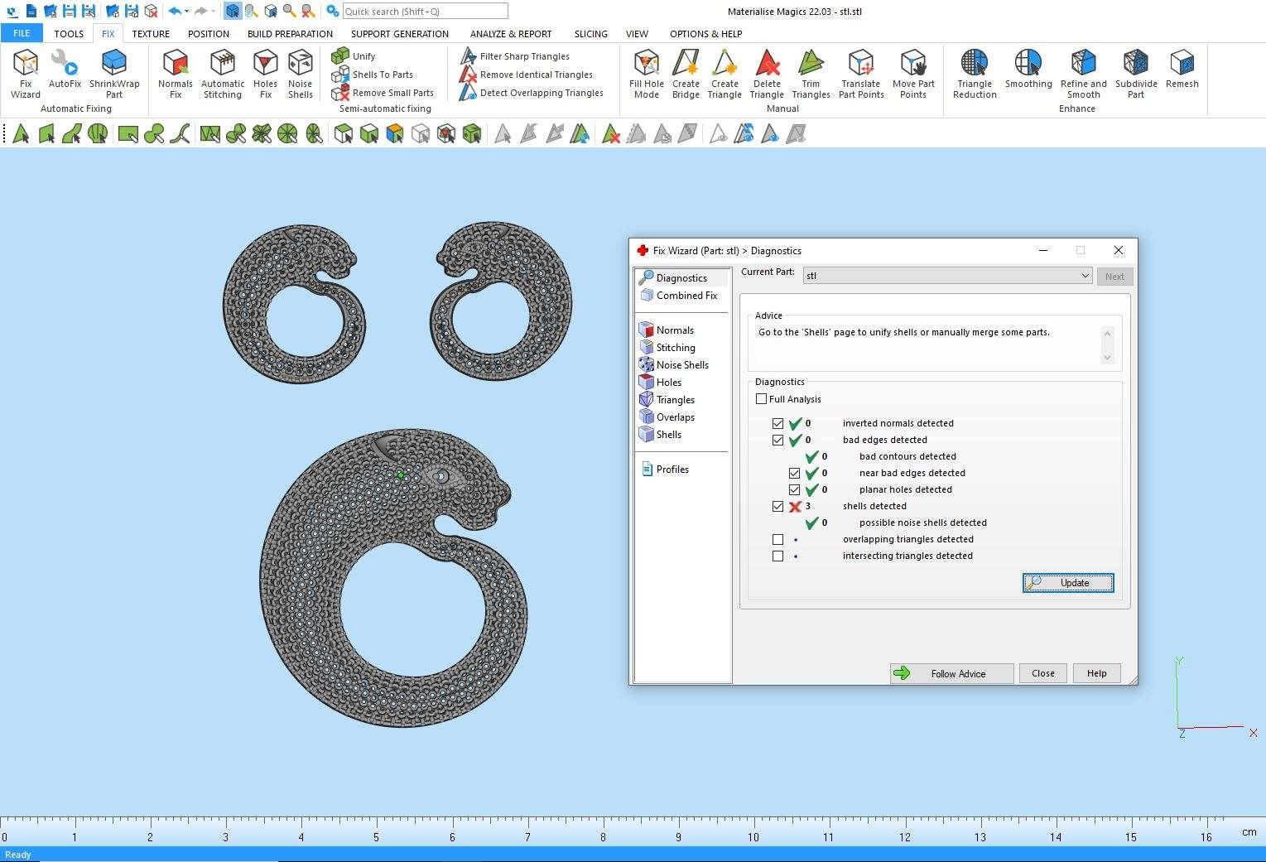Click into the Quick search field
1266x862 pixels.
pyautogui.click(x=425, y=12)
